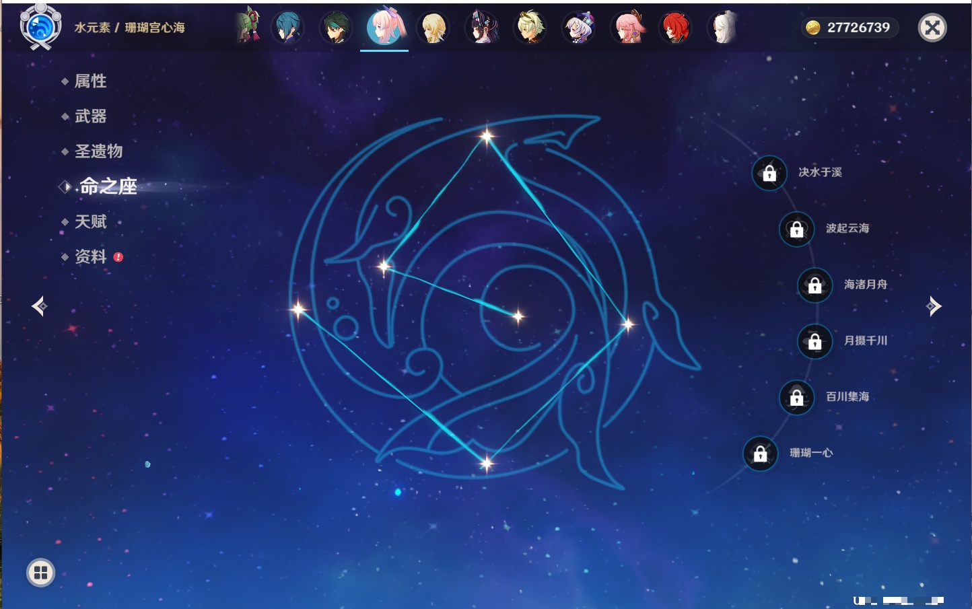
Task: Select the pale-green-haired avatar with gold crown
Action: tap(530, 28)
